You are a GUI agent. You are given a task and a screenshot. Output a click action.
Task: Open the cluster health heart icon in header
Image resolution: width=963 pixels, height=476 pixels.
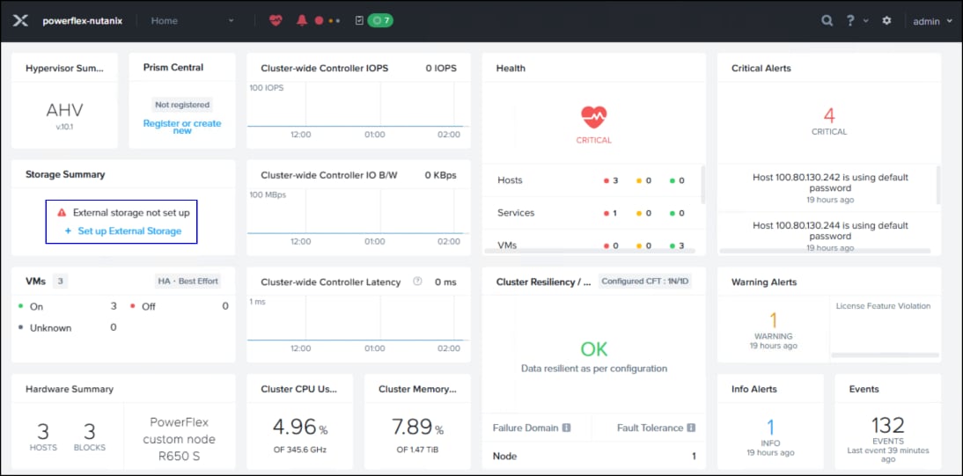click(276, 20)
